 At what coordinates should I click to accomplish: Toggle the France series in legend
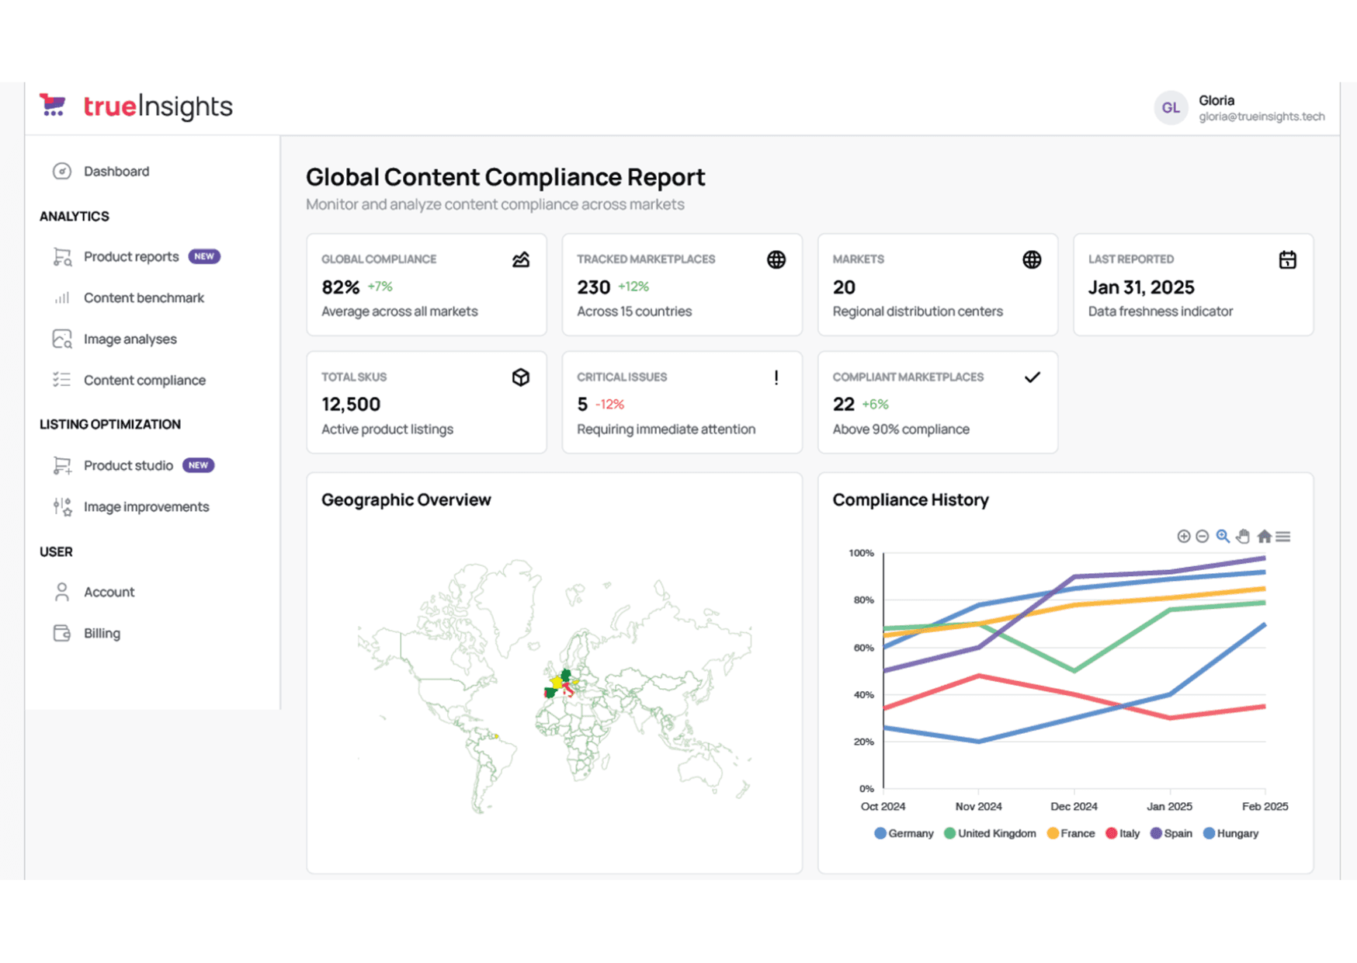tap(1071, 833)
